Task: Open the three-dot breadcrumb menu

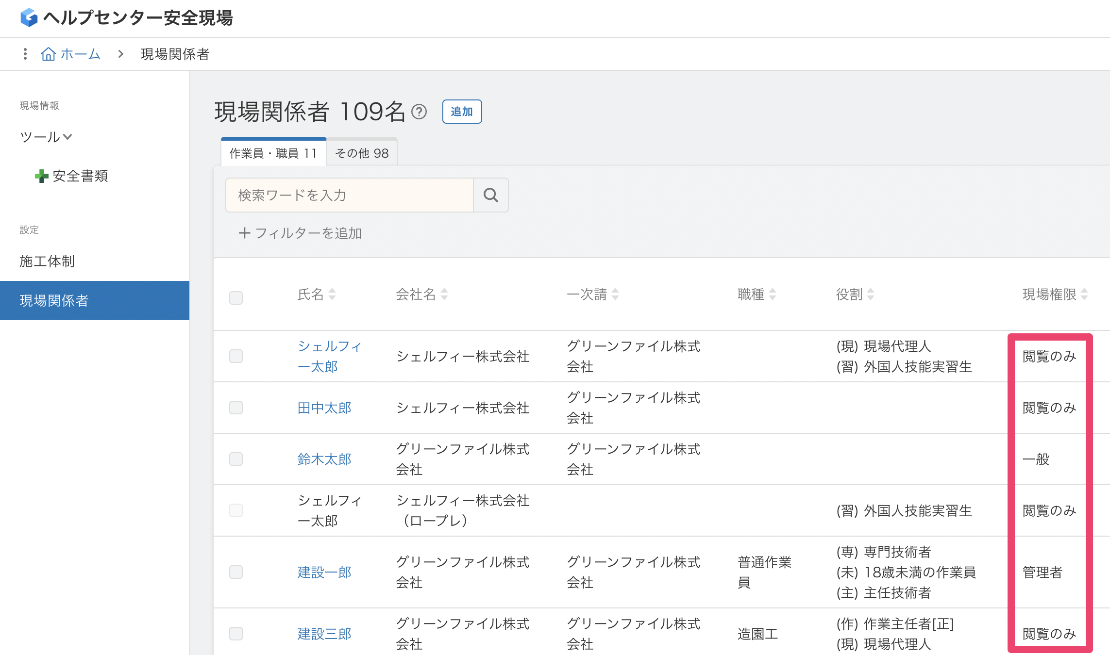Action: 25,54
